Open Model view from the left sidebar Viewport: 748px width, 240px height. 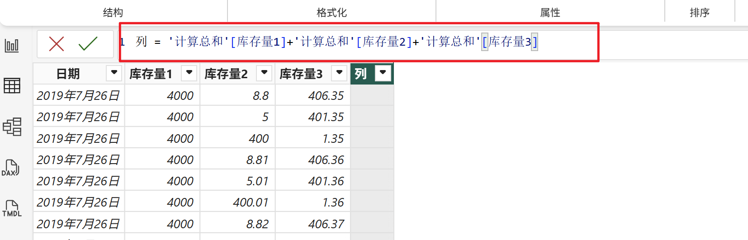point(12,127)
